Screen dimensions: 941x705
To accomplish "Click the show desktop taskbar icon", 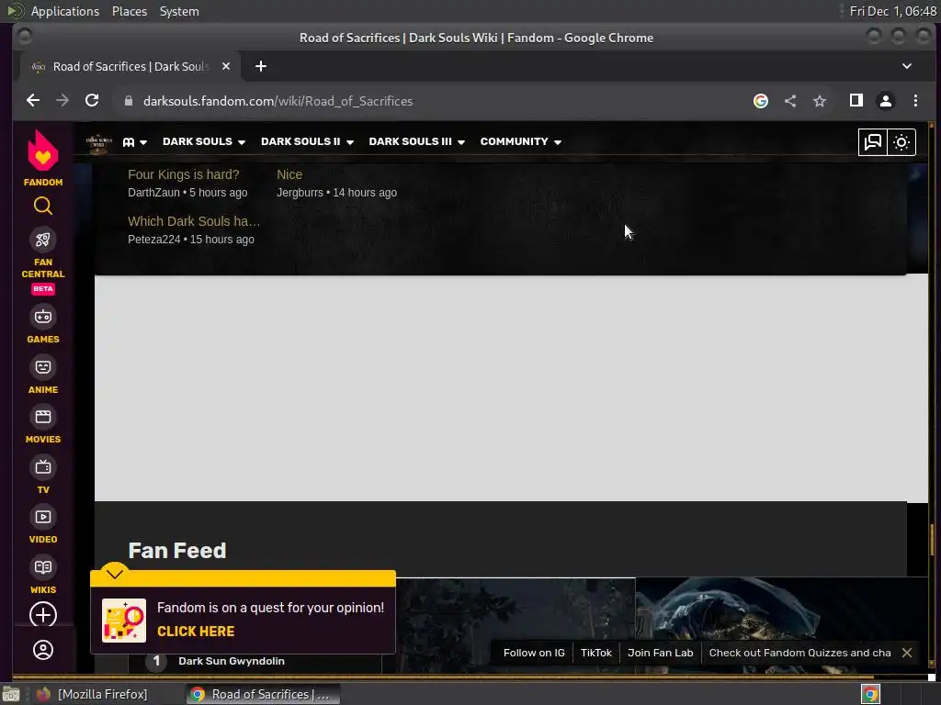I will [x=11, y=694].
